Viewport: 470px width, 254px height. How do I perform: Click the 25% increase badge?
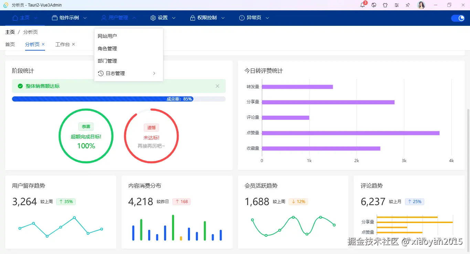coord(415,202)
